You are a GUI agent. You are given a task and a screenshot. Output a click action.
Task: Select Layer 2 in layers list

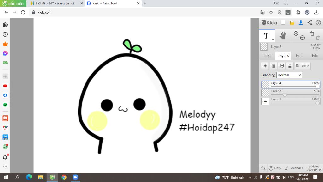291,93
